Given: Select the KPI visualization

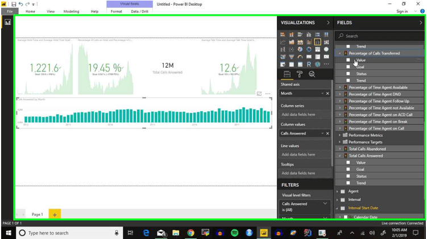Looking at the screenshot, I should (326, 57).
